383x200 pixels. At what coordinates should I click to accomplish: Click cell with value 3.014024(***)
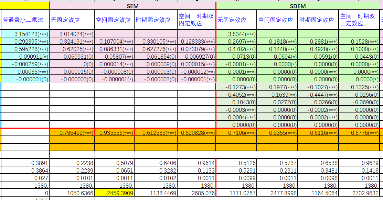(72, 34)
